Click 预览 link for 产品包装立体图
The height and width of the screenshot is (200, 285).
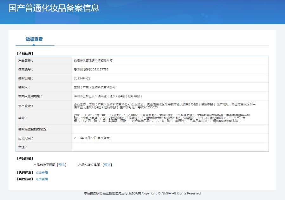click(107, 165)
